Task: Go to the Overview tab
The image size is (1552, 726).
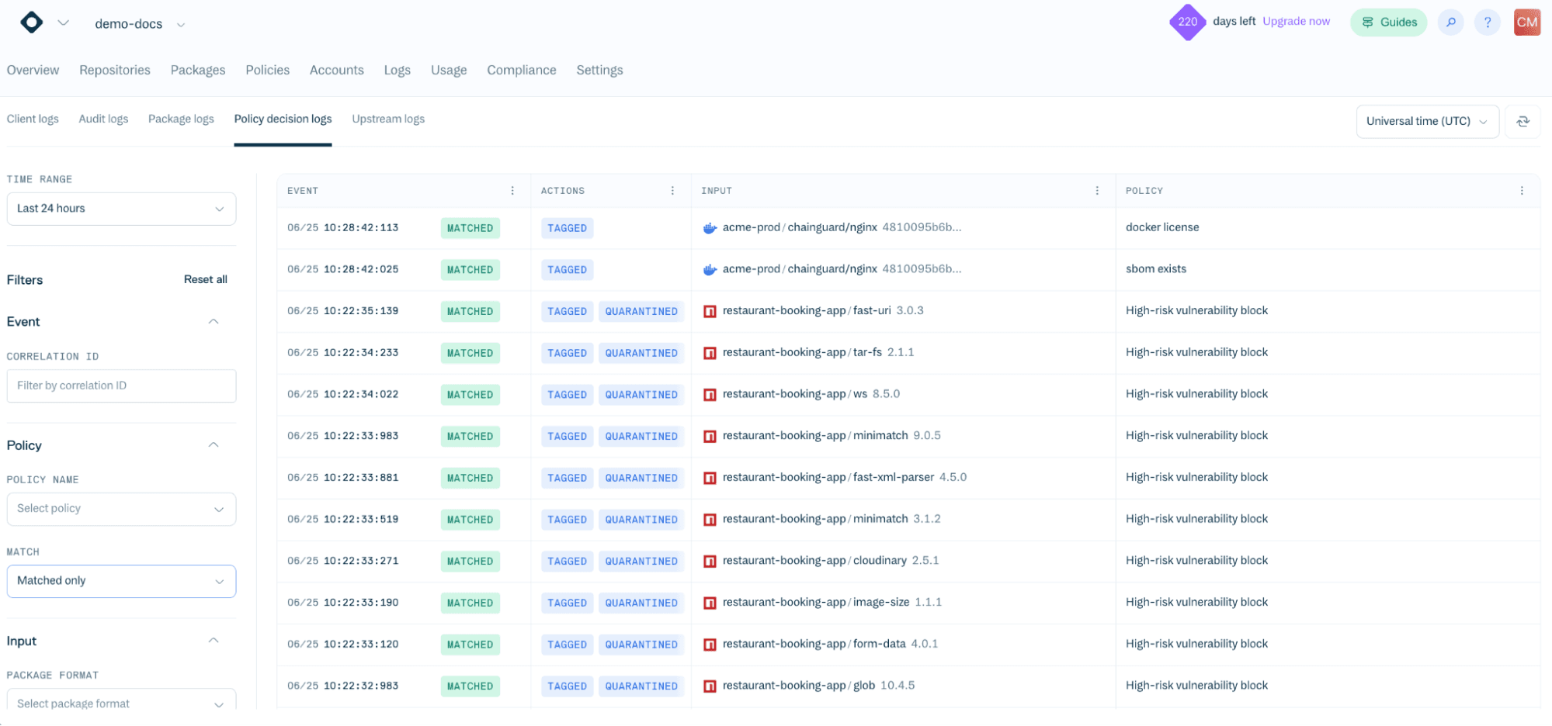Action: (x=33, y=70)
